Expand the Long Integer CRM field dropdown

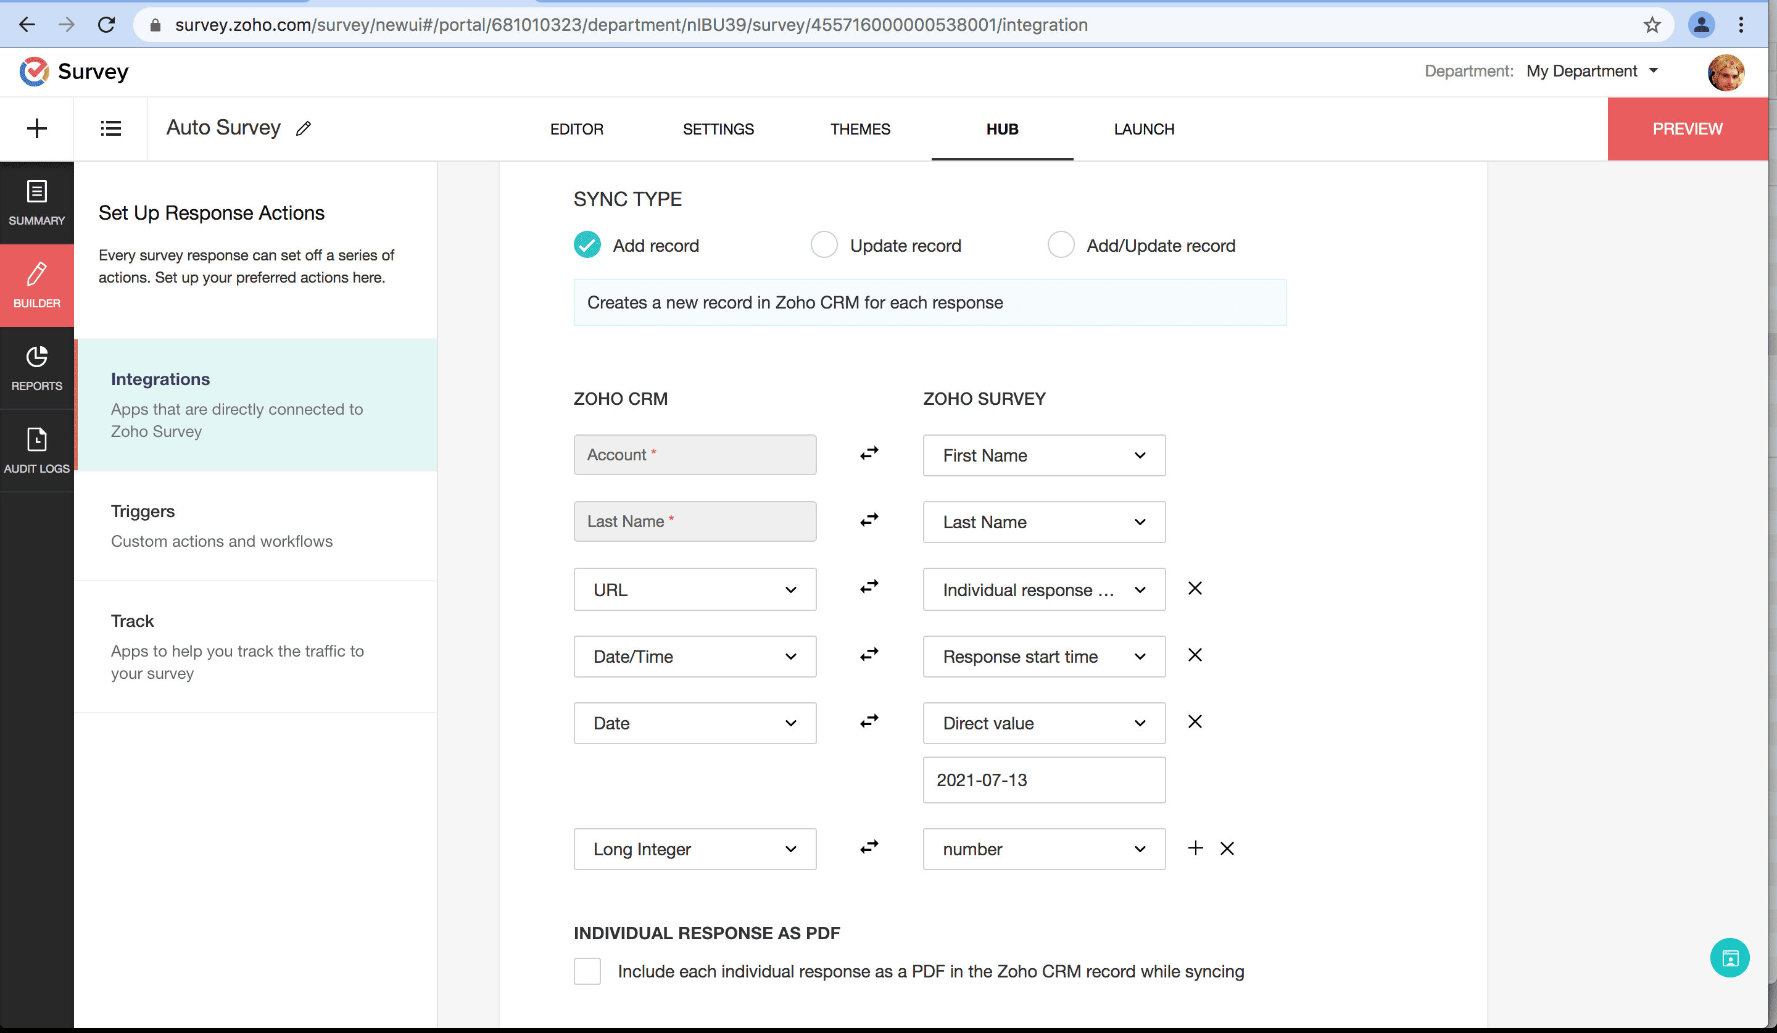pyautogui.click(x=695, y=848)
